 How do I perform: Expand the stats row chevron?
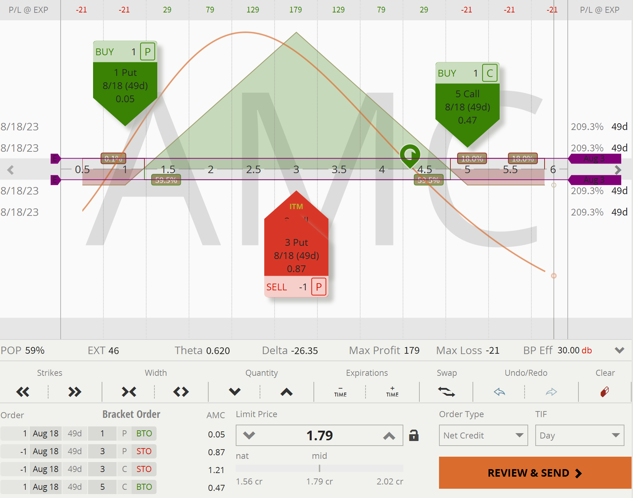click(620, 350)
